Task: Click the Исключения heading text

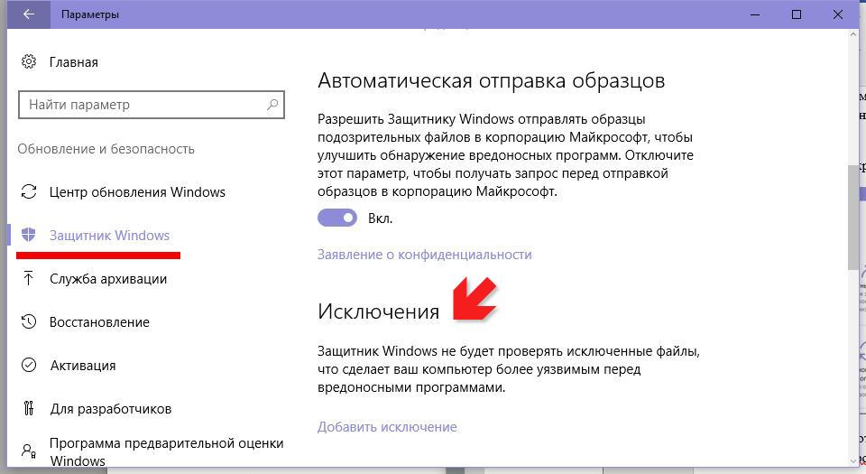Action: [378, 311]
